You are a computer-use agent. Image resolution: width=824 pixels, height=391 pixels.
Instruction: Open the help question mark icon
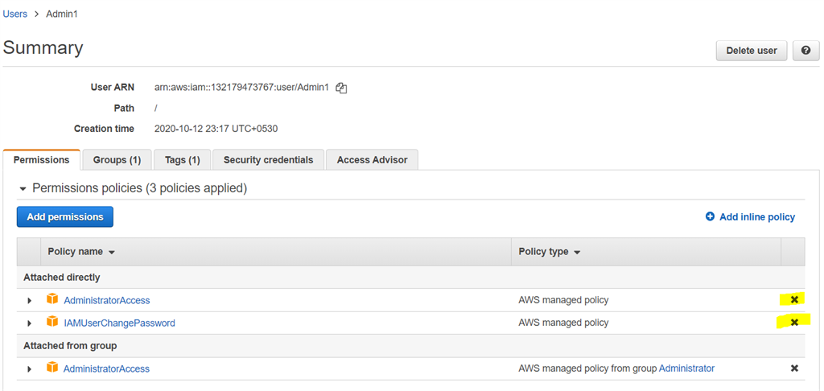[805, 51]
